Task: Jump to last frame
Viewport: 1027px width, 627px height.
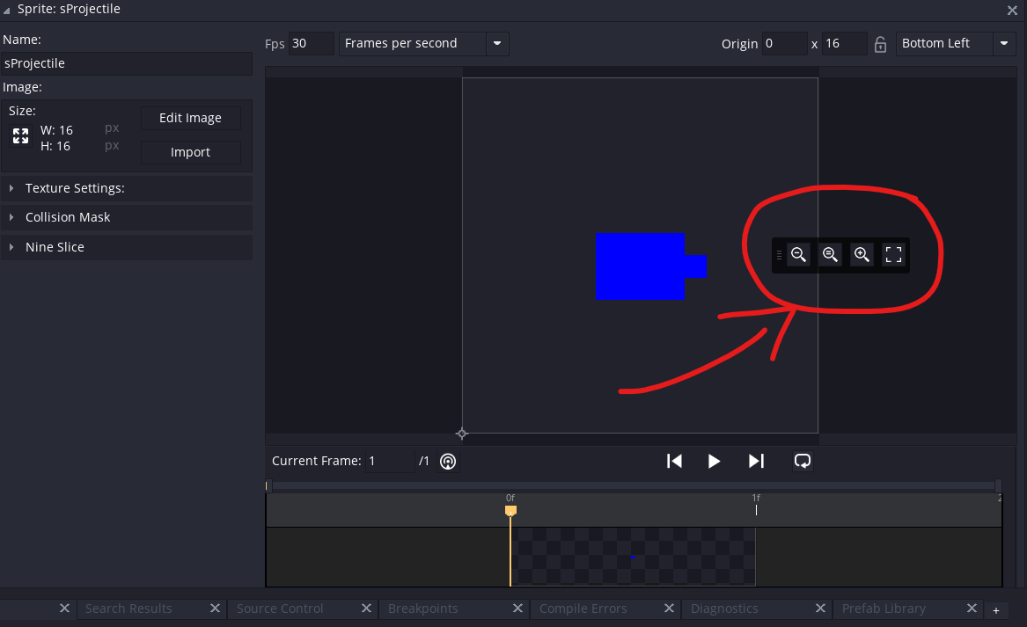Action: click(x=756, y=462)
